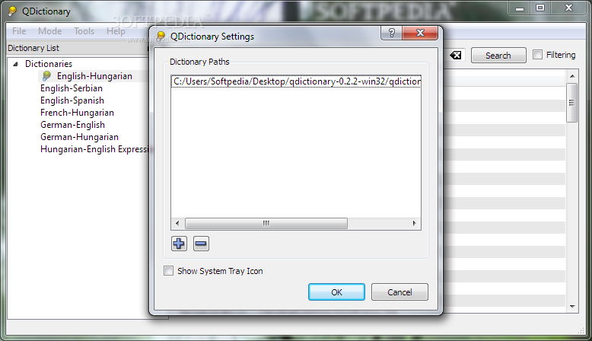592x341 pixels.
Task: Collapse the Dictionaries tree node
Action: (x=15, y=64)
